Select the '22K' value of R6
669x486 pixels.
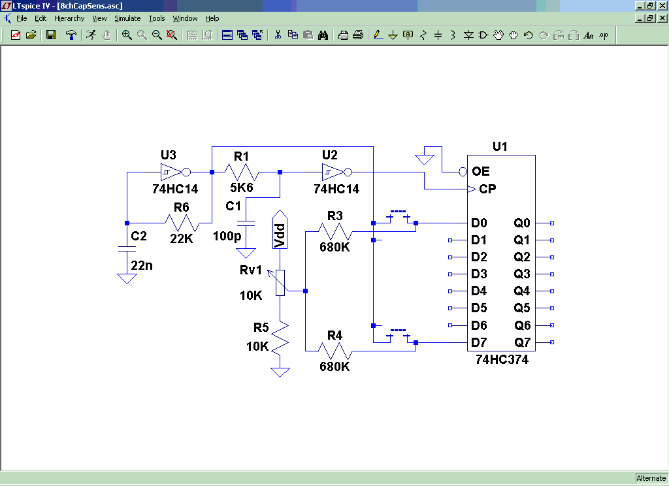point(182,238)
